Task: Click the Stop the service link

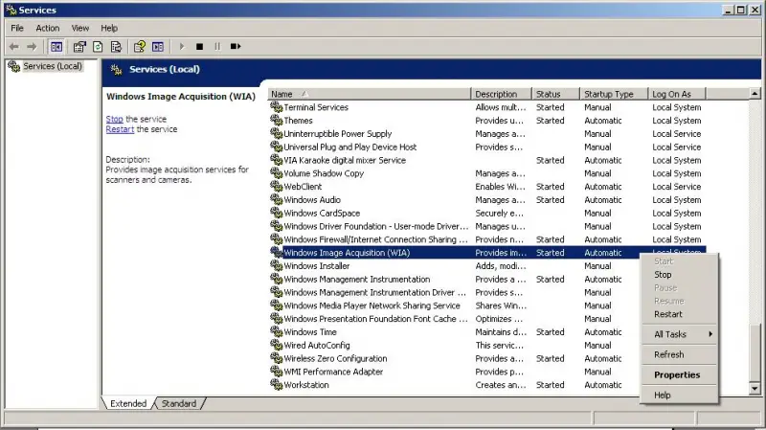Action: point(114,119)
